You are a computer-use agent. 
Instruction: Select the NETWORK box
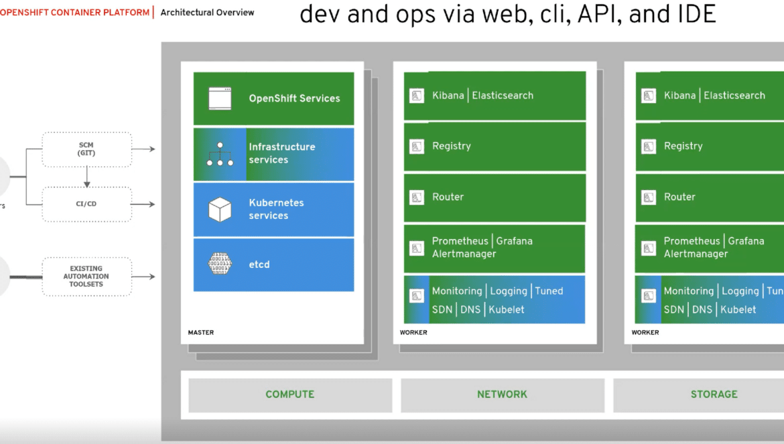point(503,395)
